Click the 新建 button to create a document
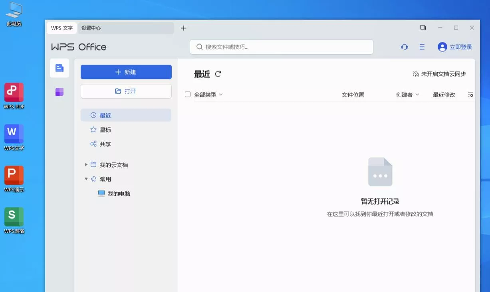Viewport: 490px width, 292px height. click(x=126, y=72)
